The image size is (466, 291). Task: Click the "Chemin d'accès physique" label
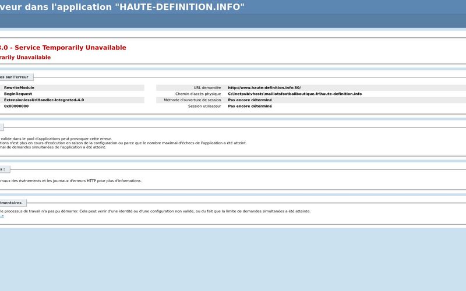198,94
